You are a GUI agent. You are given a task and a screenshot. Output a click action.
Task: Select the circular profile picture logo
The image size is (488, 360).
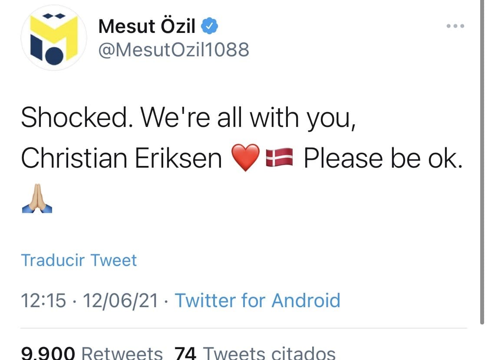(x=53, y=38)
